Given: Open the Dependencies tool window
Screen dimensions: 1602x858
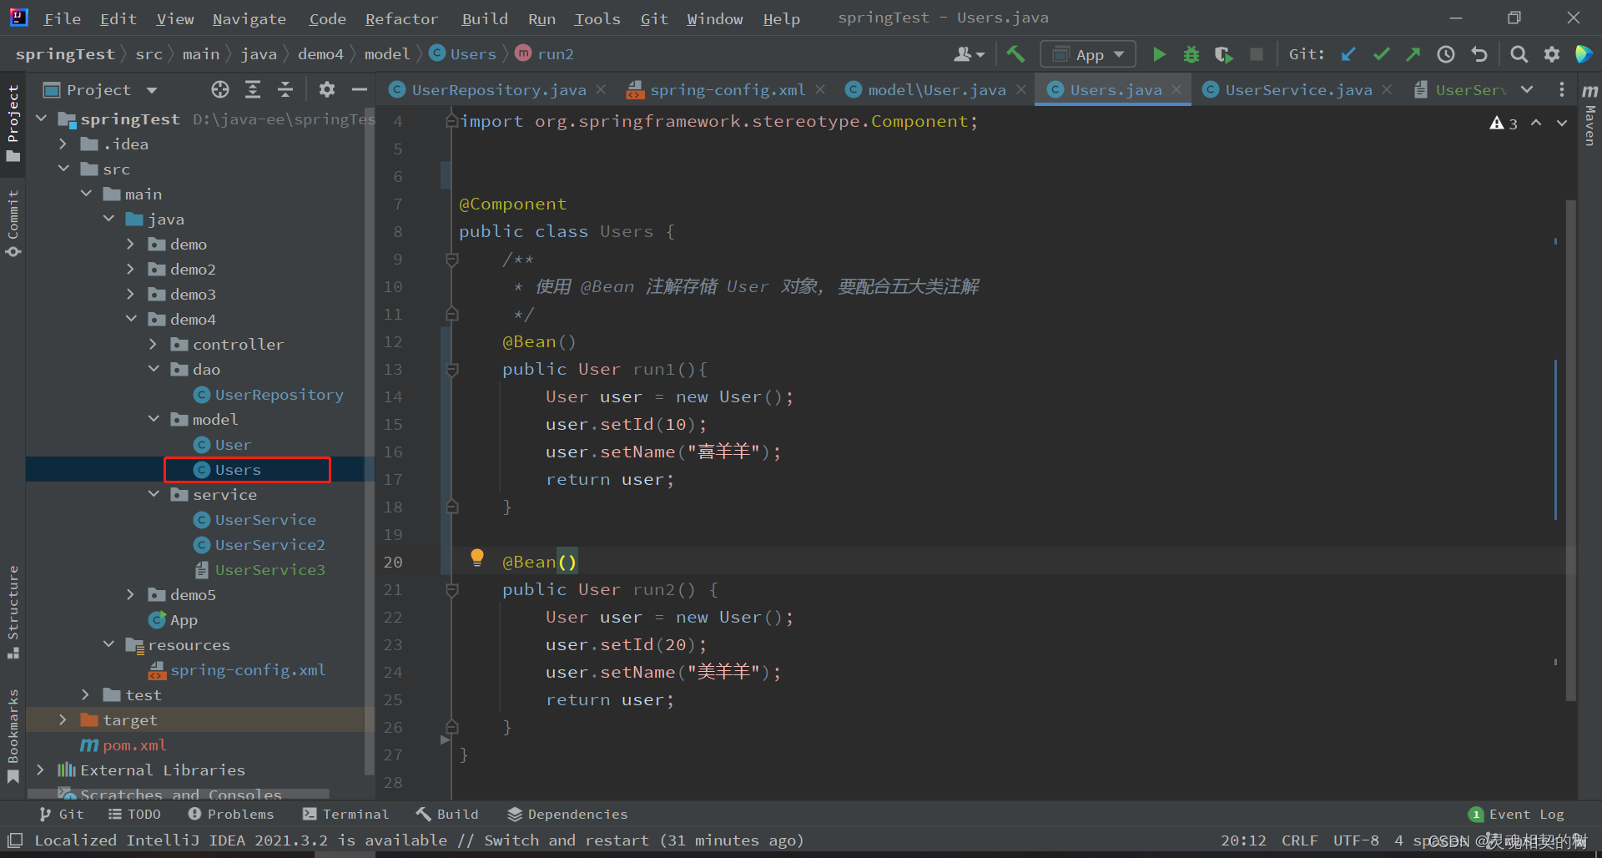Looking at the screenshot, I should (x=567, y=814).
